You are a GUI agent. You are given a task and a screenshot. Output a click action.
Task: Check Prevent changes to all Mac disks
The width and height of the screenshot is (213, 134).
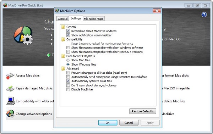(x=68, y=73)
